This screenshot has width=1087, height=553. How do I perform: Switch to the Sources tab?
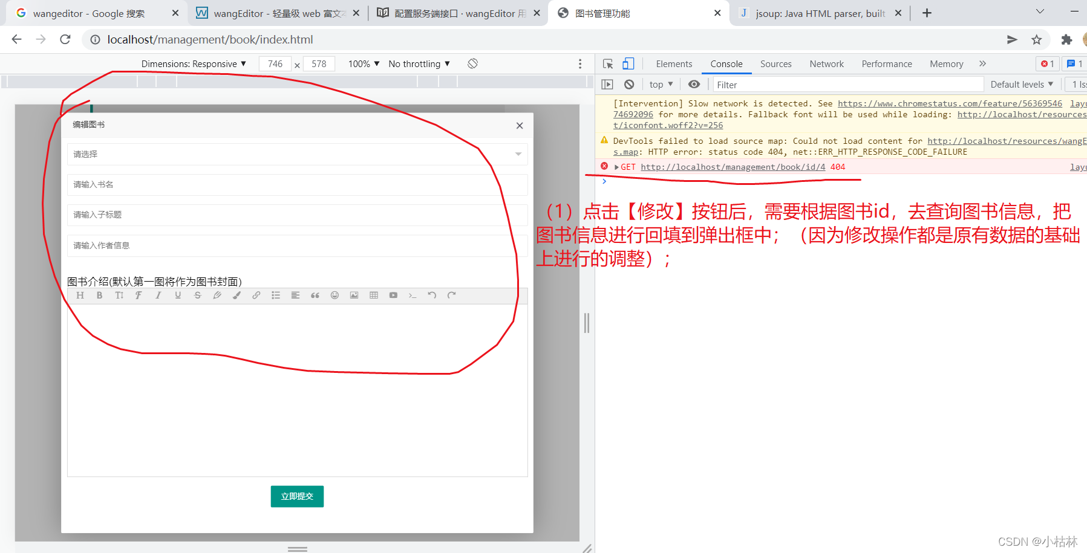pos(775,64)
